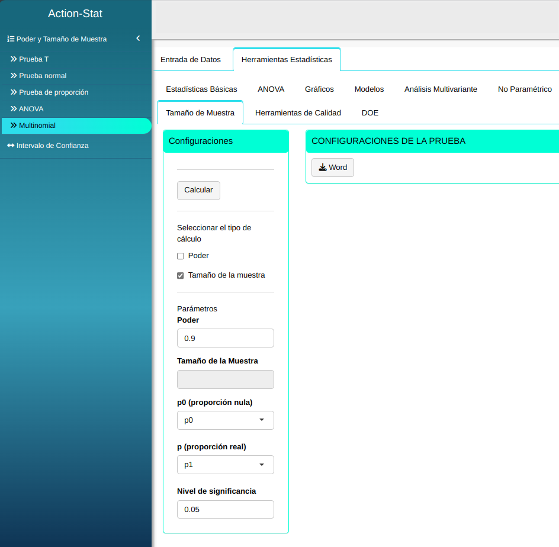Select the Gráficos tab
Image resolution: width=559 pixels, height=547 pixels.
[319, 89]
